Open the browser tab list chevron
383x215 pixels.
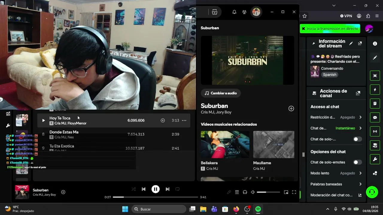[x=334, y=5]
